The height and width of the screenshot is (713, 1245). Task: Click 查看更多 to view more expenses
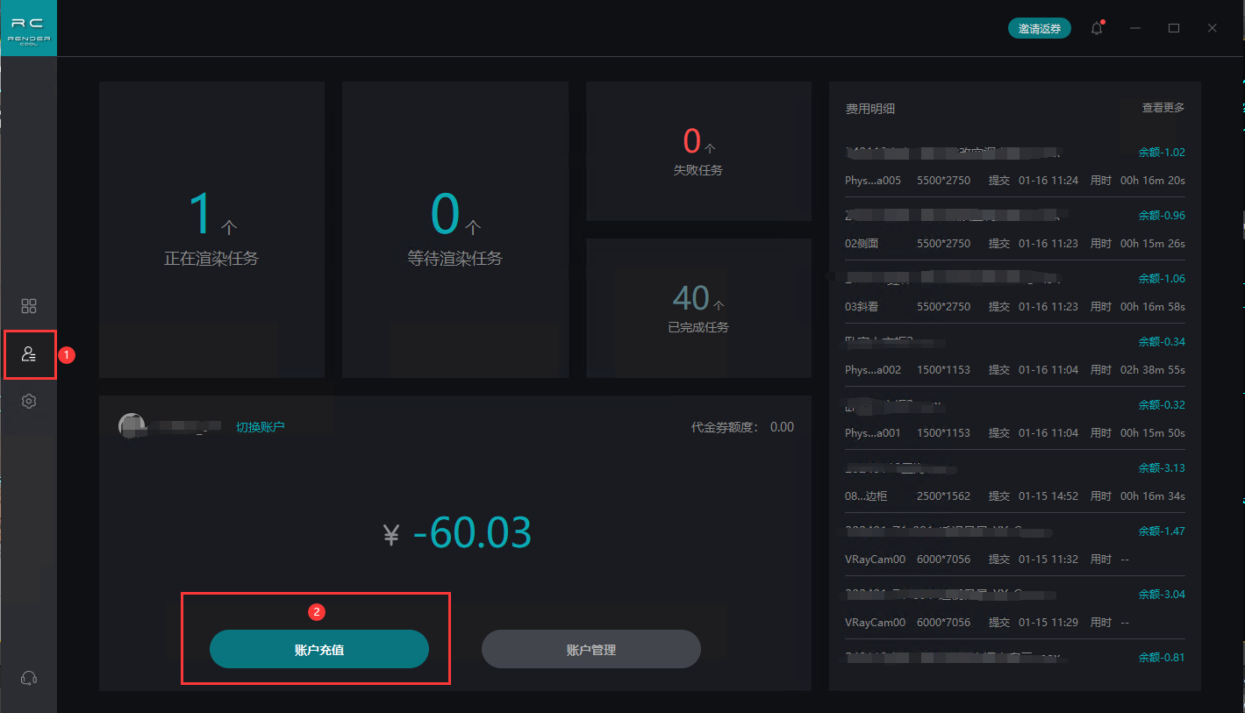point(1163,108)
